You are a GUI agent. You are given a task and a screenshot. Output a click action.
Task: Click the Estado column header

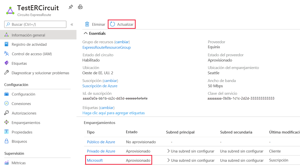pos(132,132)
